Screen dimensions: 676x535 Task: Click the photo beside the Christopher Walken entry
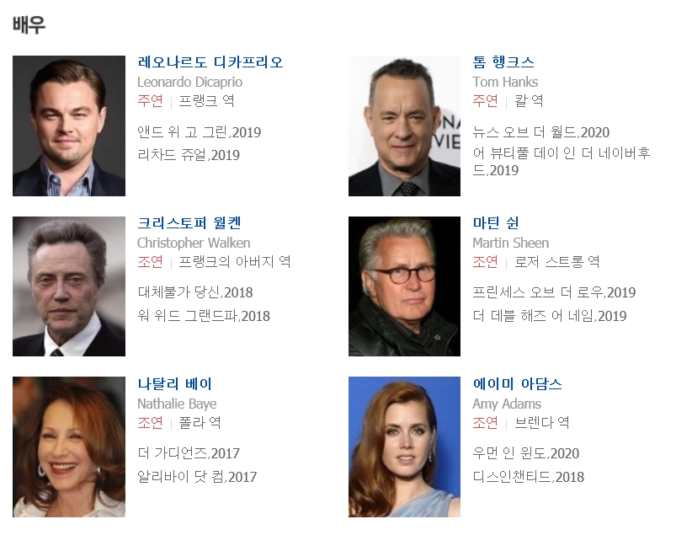(69, 286)
